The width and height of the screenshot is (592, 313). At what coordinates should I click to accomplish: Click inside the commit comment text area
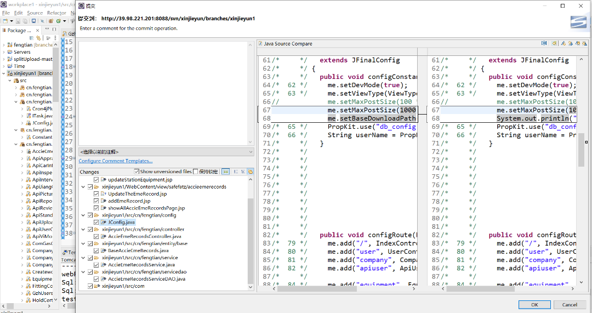point(164,93)
